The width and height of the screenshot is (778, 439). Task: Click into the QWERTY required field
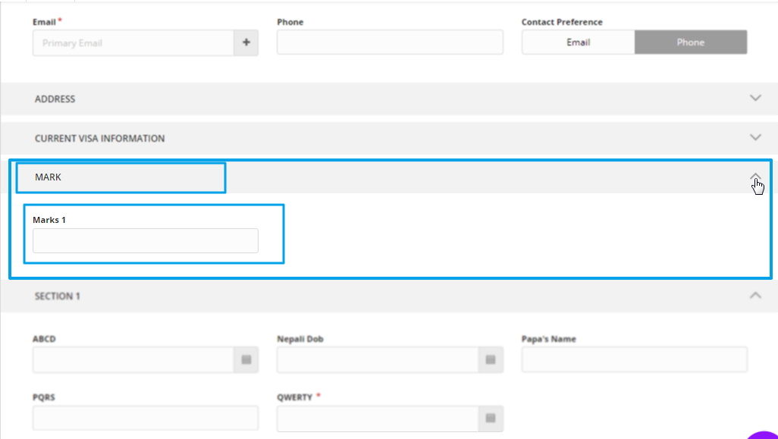coord(377,419)
